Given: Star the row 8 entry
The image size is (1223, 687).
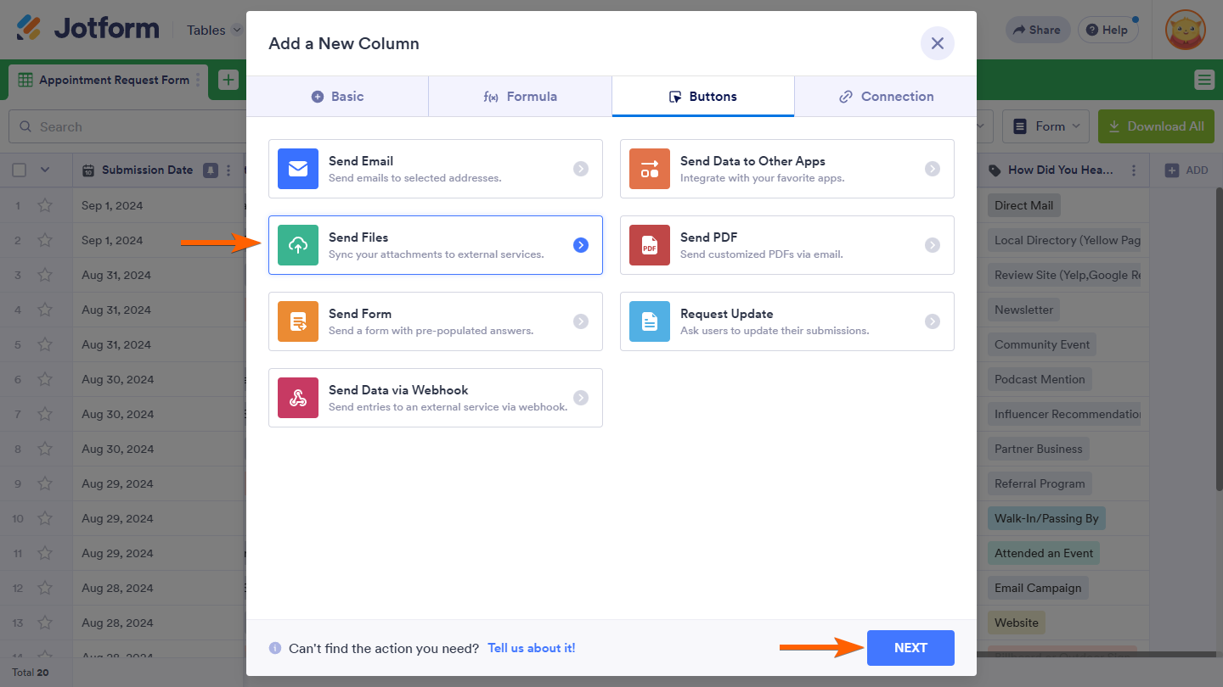Looking at the screenshot, I should coord(45,449).
